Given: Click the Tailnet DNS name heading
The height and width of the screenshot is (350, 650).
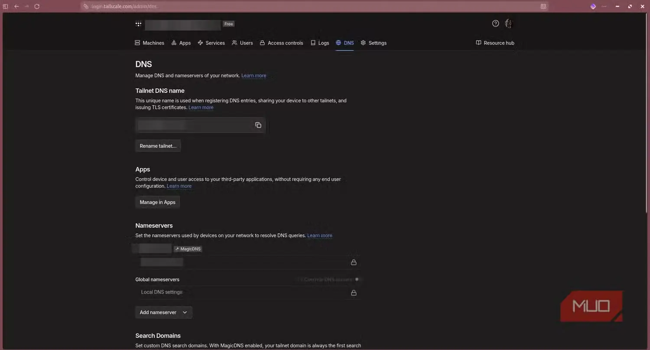Looking at the screenshot, I should click(160, 91).
